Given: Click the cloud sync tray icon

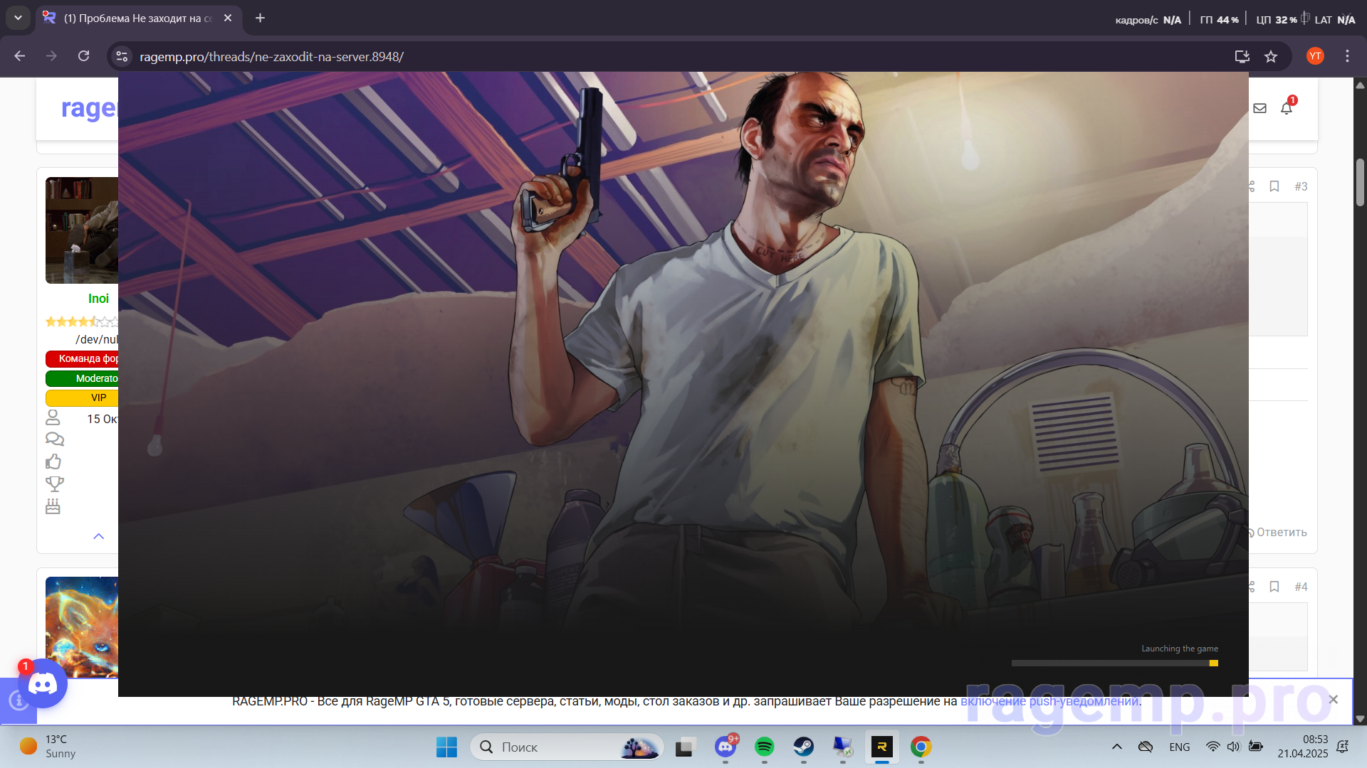Looking at the screenshot, I should (x=1146, y=747).
